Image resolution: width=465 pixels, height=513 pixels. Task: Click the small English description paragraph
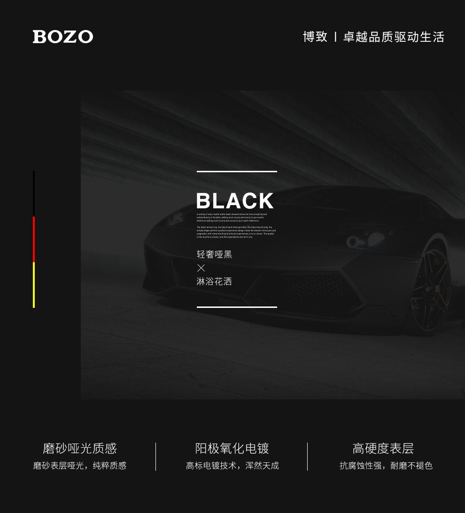[x=236, y=226]
